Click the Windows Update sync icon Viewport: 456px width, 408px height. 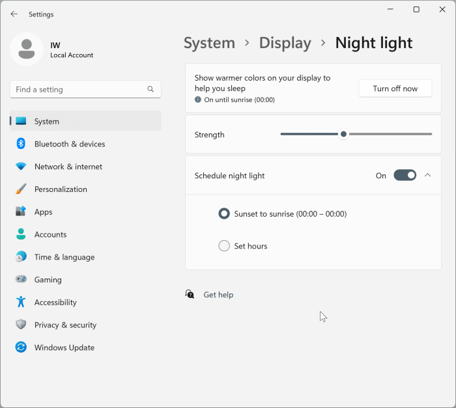click(x=21, y=347)
